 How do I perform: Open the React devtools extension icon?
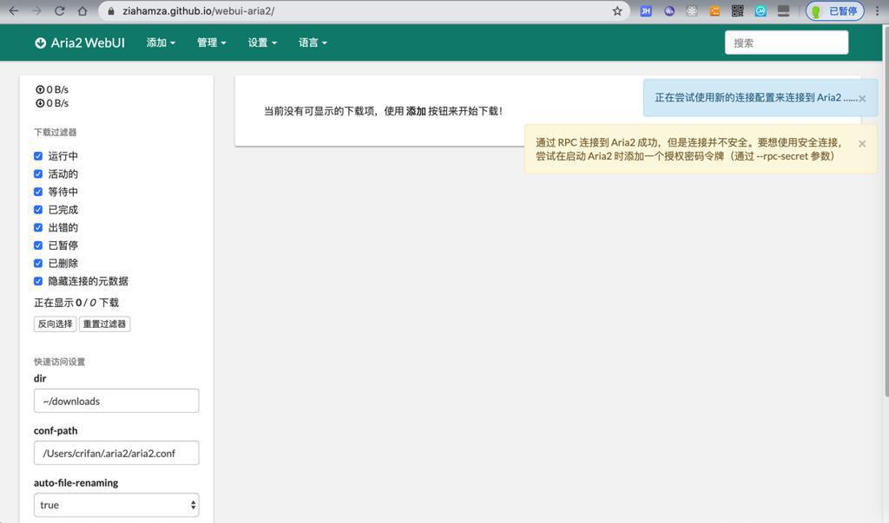tap(692, 10)
